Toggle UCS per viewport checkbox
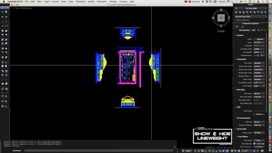The image size is (272, 153). tap(254, 114)
